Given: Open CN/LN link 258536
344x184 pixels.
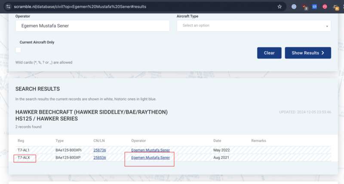Looking at the screenshot, I should [x=100, y=158].
